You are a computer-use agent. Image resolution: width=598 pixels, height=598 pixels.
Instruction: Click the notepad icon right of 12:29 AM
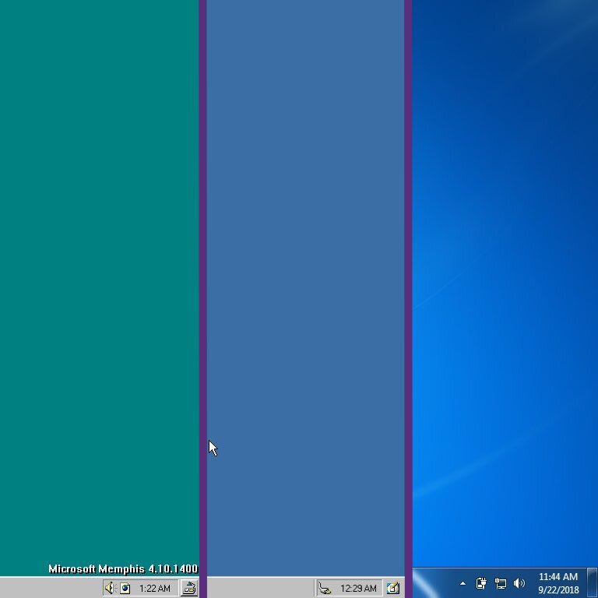392,588
